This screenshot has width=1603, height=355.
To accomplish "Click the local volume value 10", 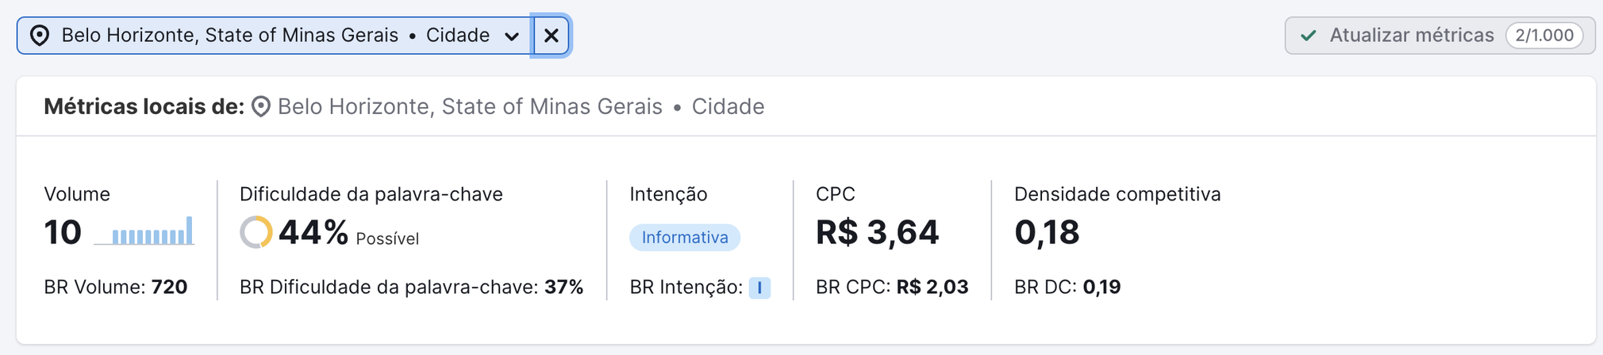I will 63,232.
